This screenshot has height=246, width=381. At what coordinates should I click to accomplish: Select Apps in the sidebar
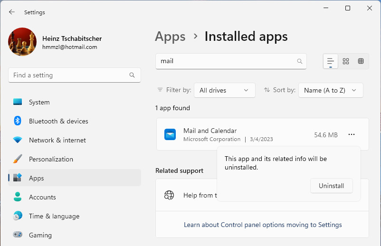[75, 178]
